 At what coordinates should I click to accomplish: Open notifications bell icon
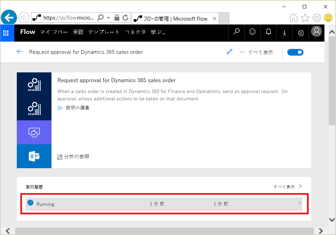coord(268,32)
